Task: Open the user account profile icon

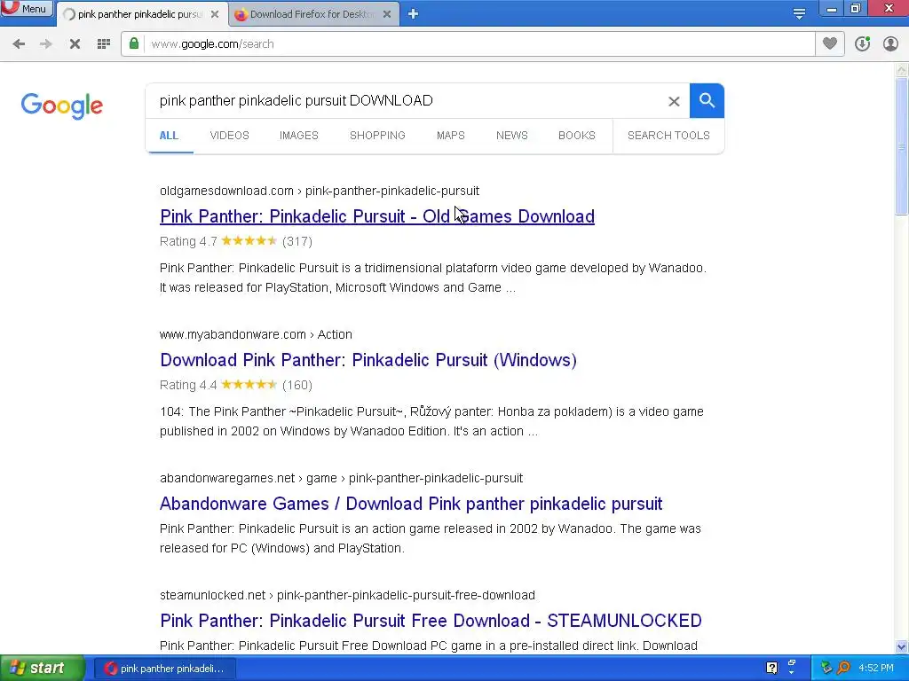Action: click(890, 43)
